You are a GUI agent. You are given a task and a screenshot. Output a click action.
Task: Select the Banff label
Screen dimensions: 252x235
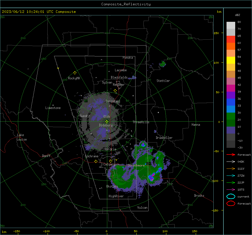tap(46, 156)
